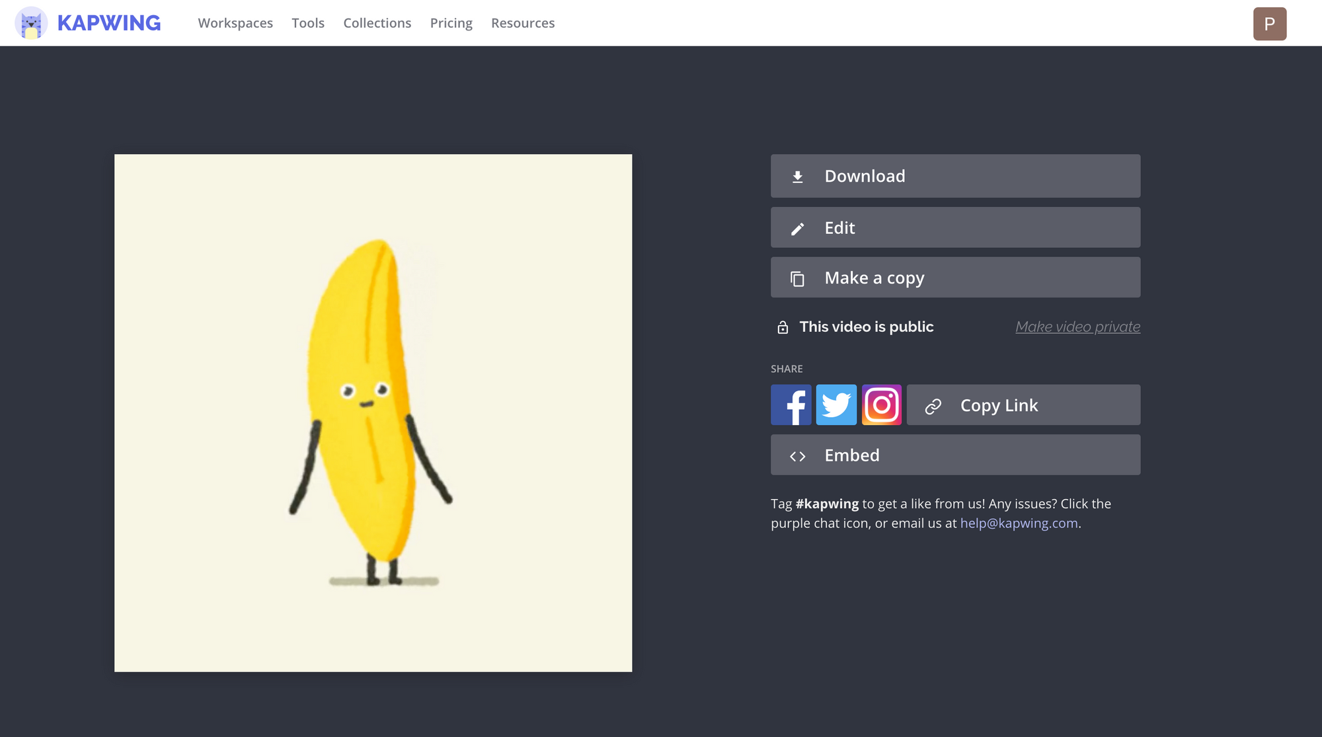Email help@kapwing.com link
This screenshot has height=737, width=1322.
click(1019, 524)
